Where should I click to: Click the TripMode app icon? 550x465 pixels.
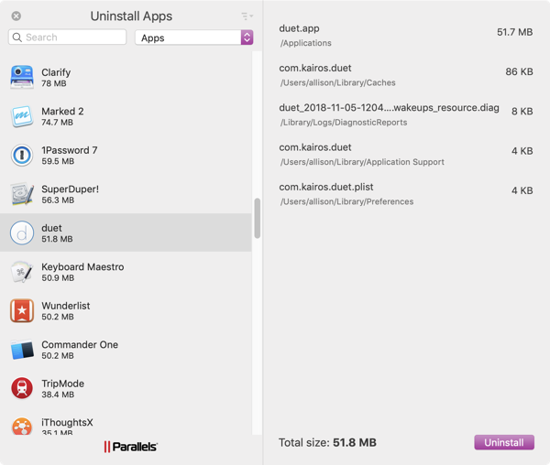22,388
